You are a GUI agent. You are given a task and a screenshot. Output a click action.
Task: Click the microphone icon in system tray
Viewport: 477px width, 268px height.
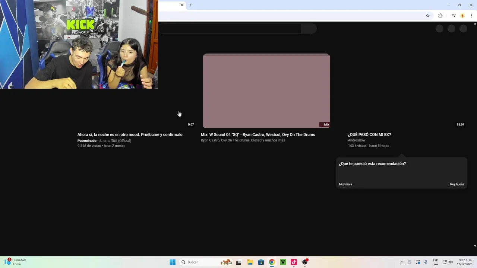click(426, 262)
